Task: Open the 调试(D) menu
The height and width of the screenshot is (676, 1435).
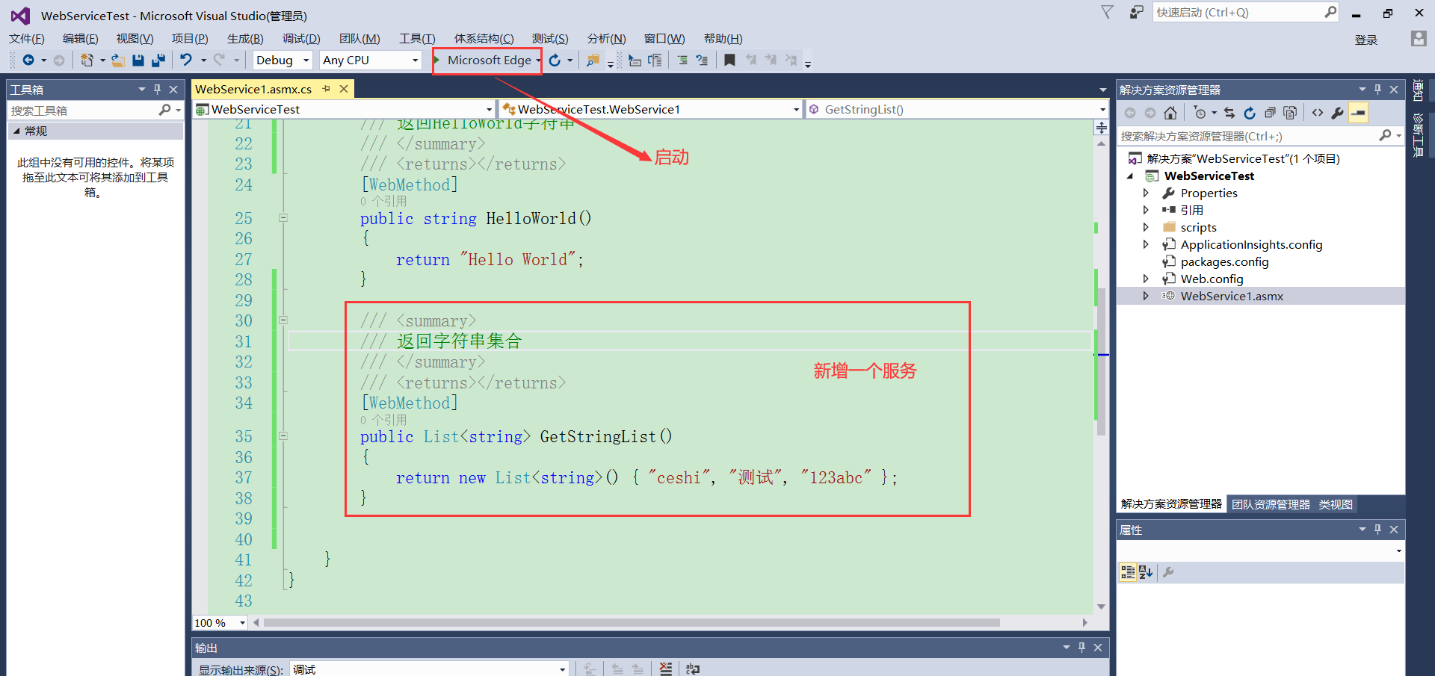Action: (300, 38)
